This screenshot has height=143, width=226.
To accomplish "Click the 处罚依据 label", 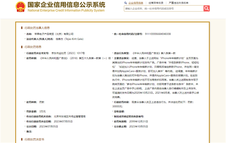I will click(x=32, y=58).
